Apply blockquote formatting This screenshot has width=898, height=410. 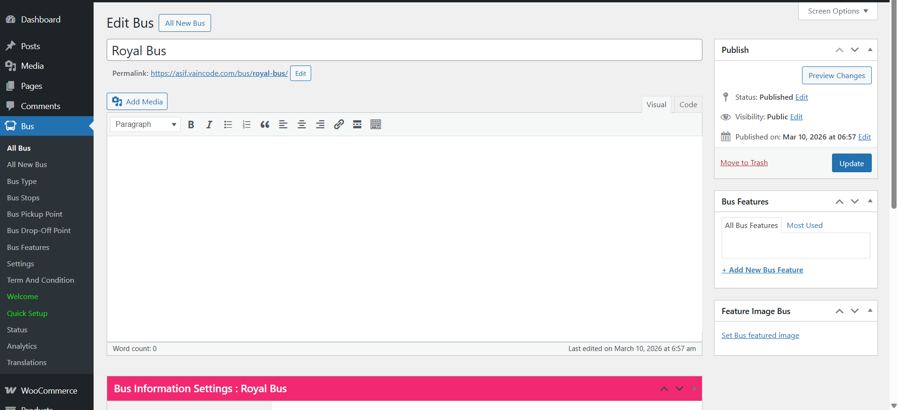point(265,124)
